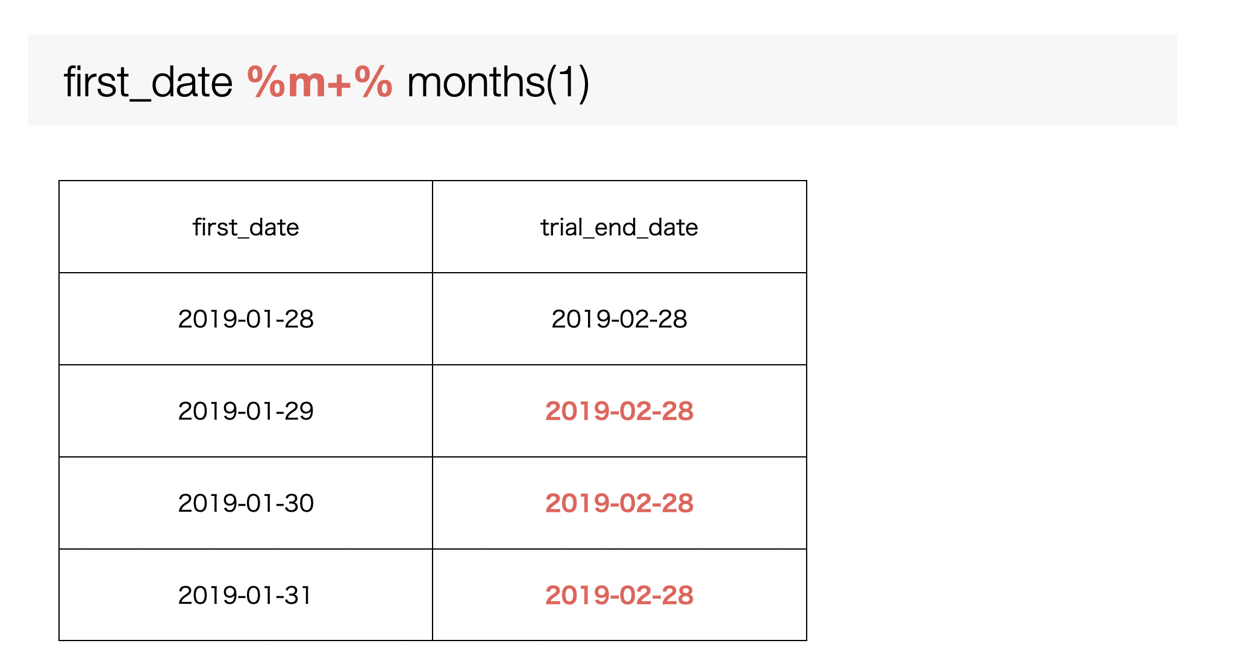Click the first_date column header

pos(246,227)
